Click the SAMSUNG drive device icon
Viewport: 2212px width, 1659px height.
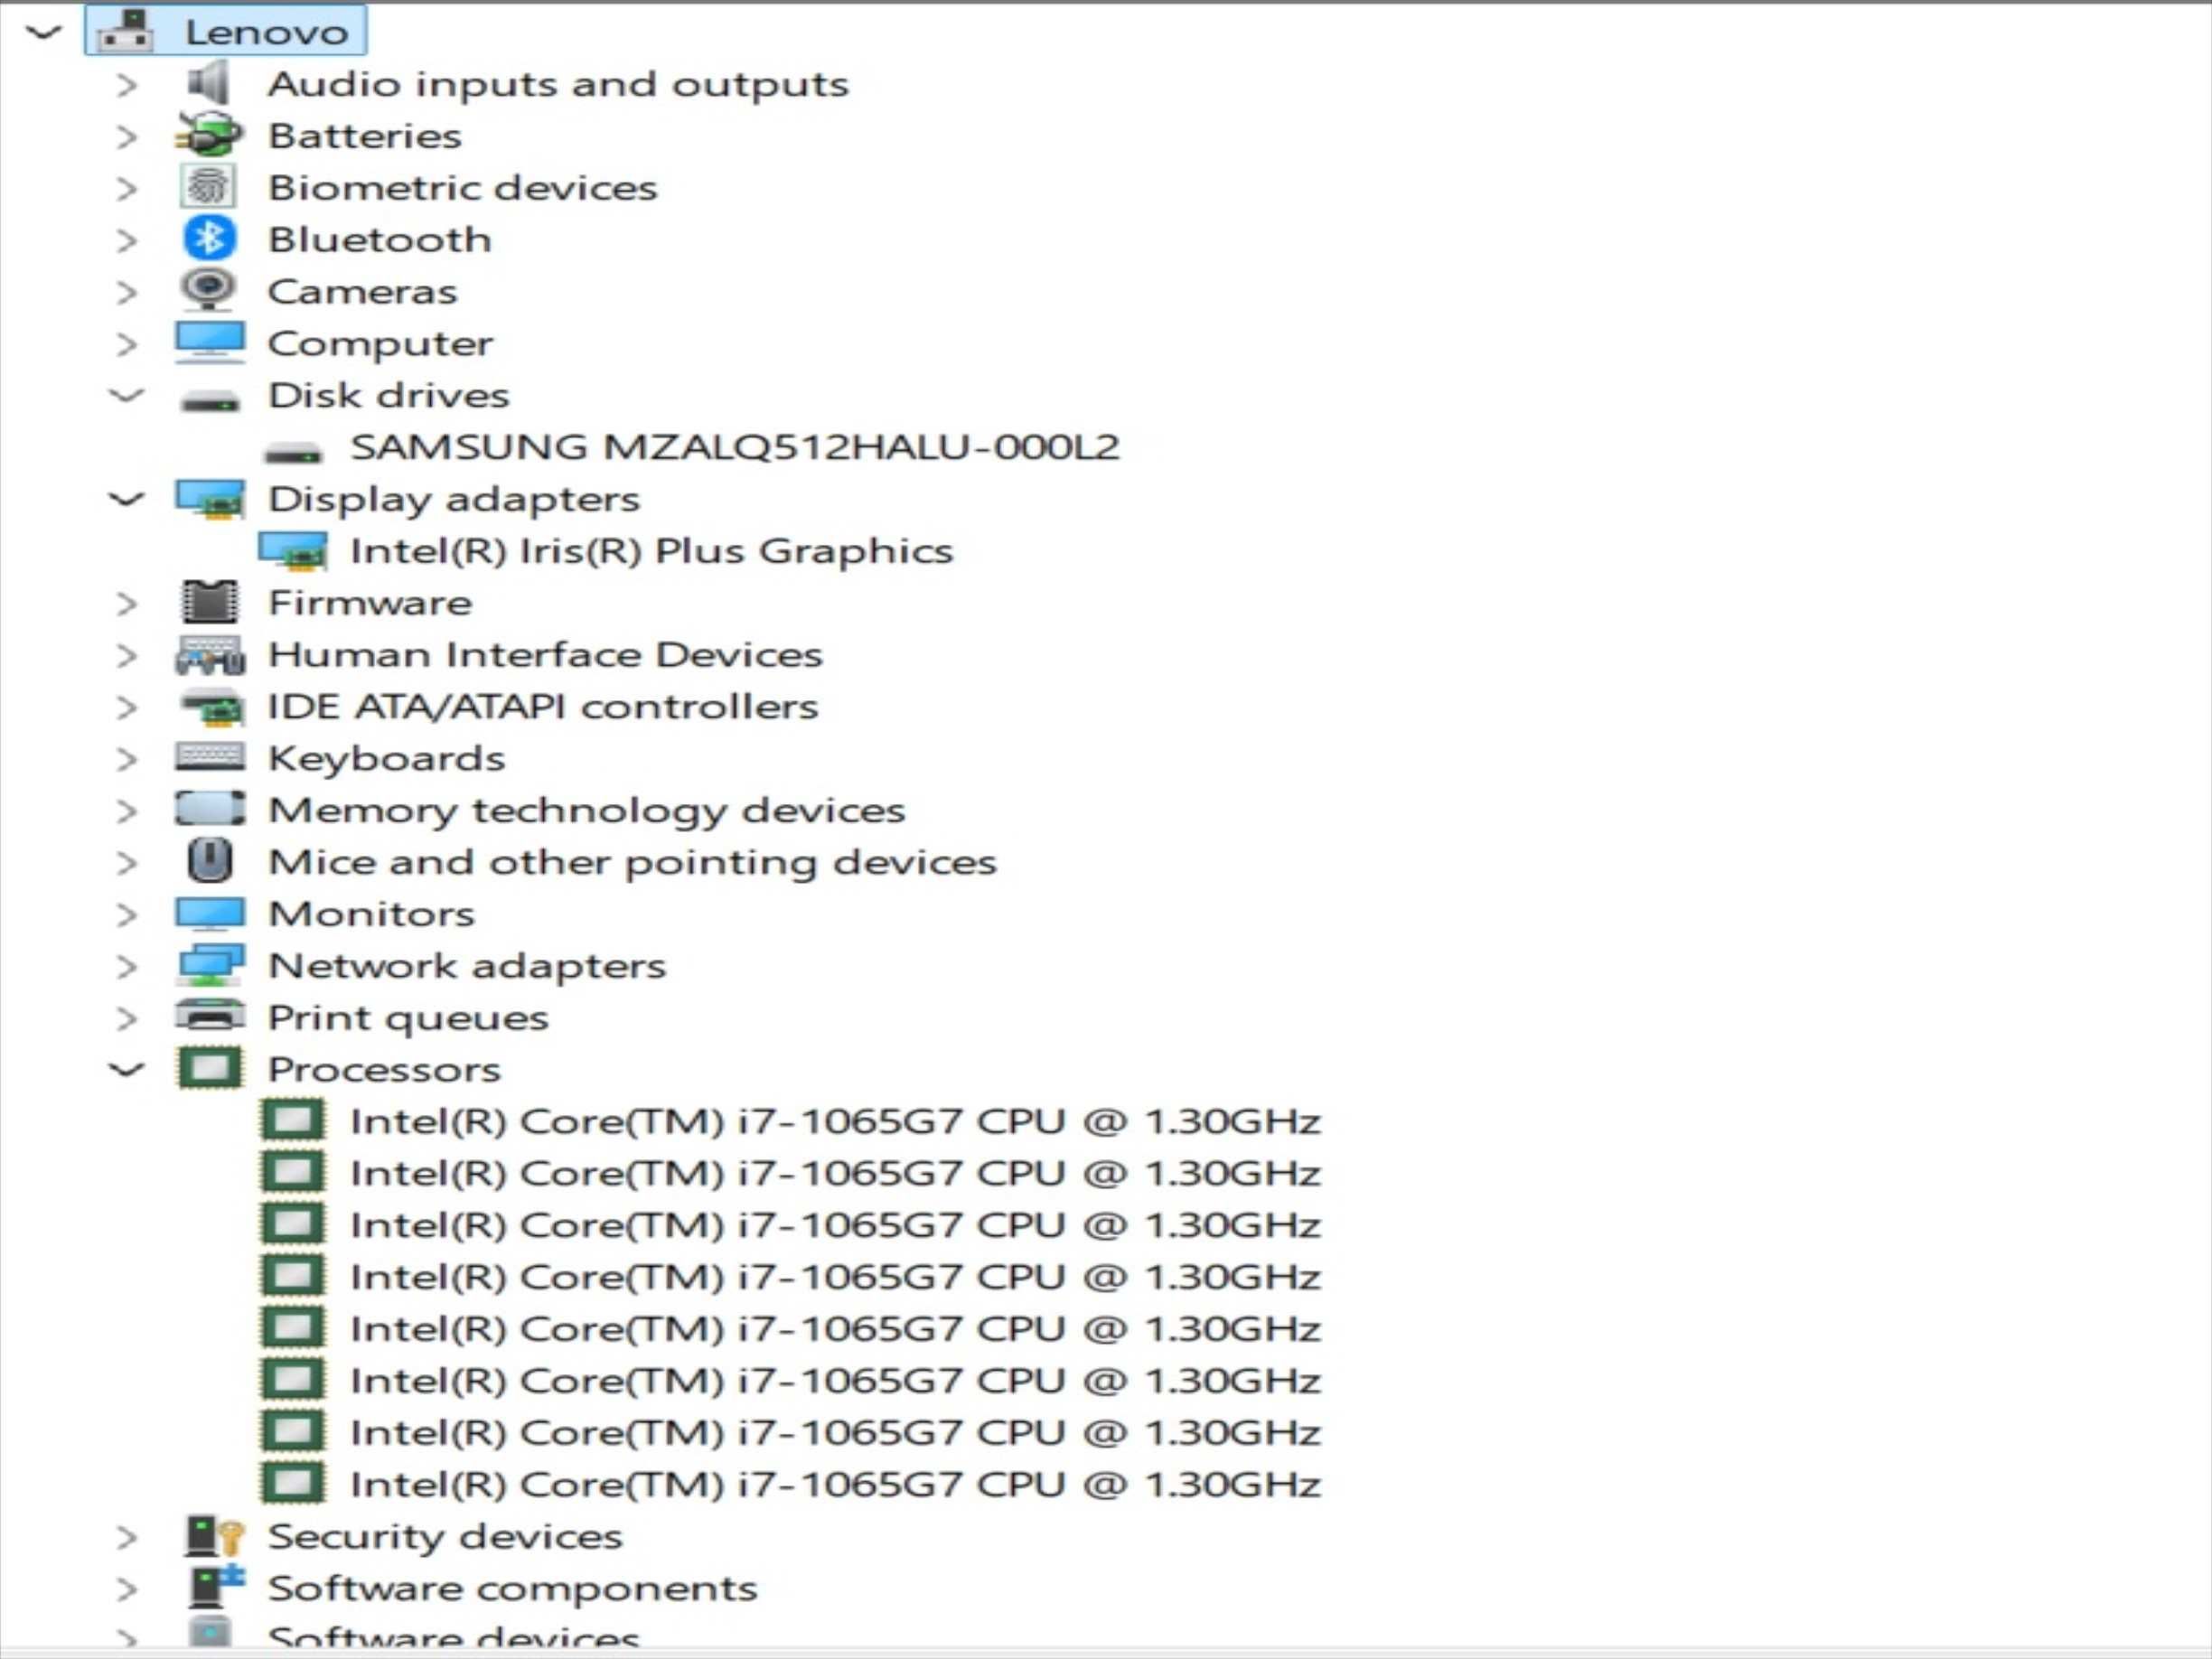(x=292, y=453)
